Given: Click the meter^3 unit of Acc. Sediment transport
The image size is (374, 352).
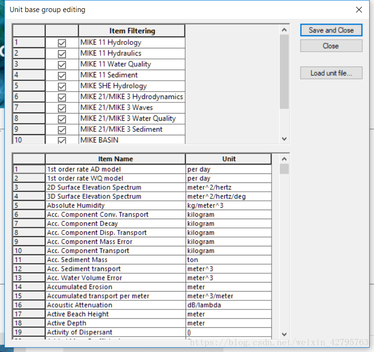Looking at the screenshot, I should point(229,269).
